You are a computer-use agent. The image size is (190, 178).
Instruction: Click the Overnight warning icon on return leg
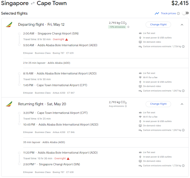tap(68, 158)
